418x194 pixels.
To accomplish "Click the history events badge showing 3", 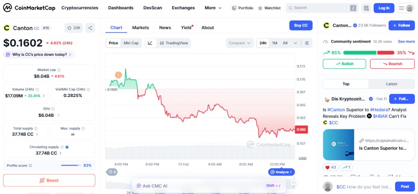I will [112, 172].
